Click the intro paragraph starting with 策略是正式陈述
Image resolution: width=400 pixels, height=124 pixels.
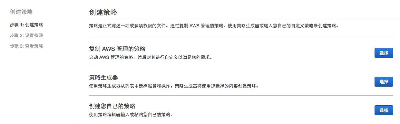(x=214, y=26)
